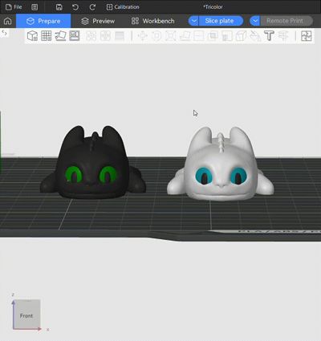Expand the Slice plate dropdown arrow
The height and width of the screenshot is (341, 321).
click(x=193, y=21)
